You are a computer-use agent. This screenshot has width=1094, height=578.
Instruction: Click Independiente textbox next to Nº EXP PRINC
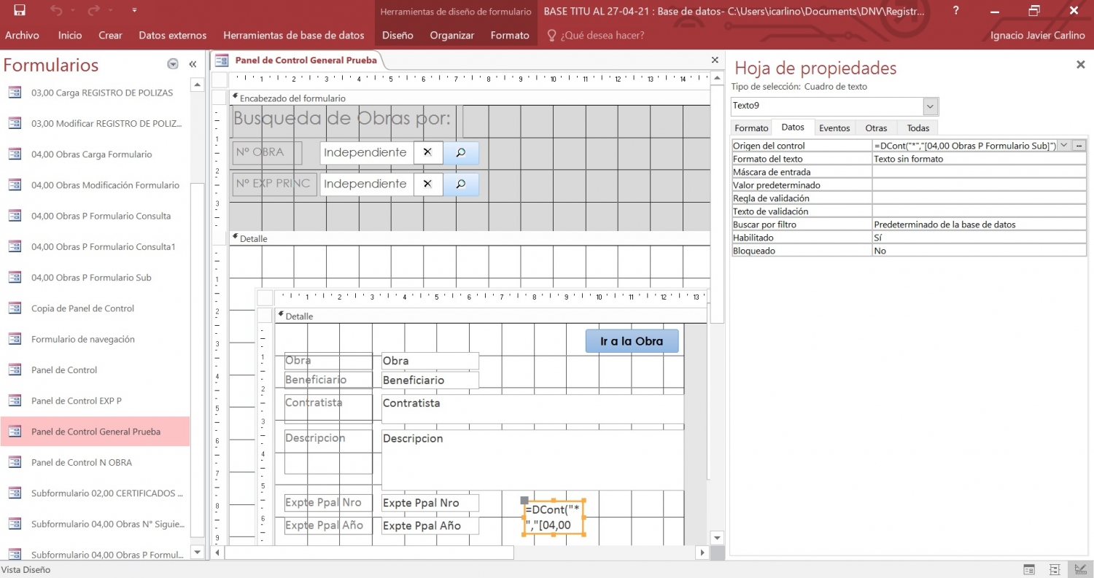point(366,184)
